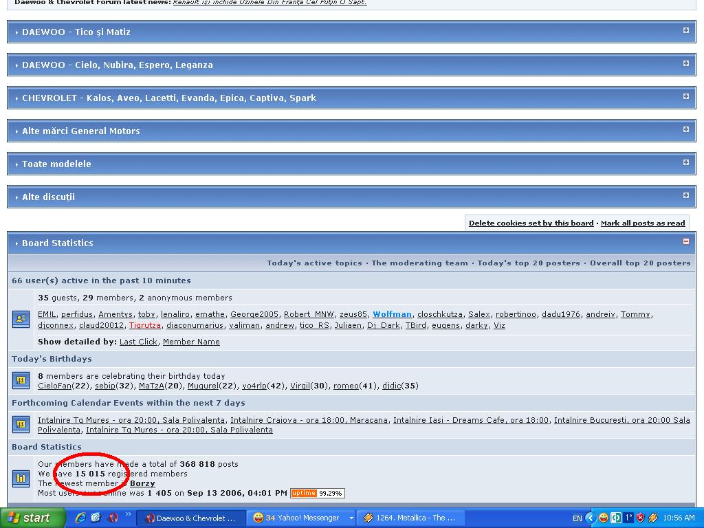
Task: Click the calendar icon beside forthcoming events list
Action: coord(21,424)
